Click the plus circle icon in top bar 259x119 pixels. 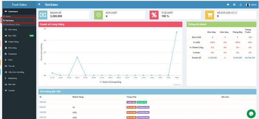[x=234, y=5]
